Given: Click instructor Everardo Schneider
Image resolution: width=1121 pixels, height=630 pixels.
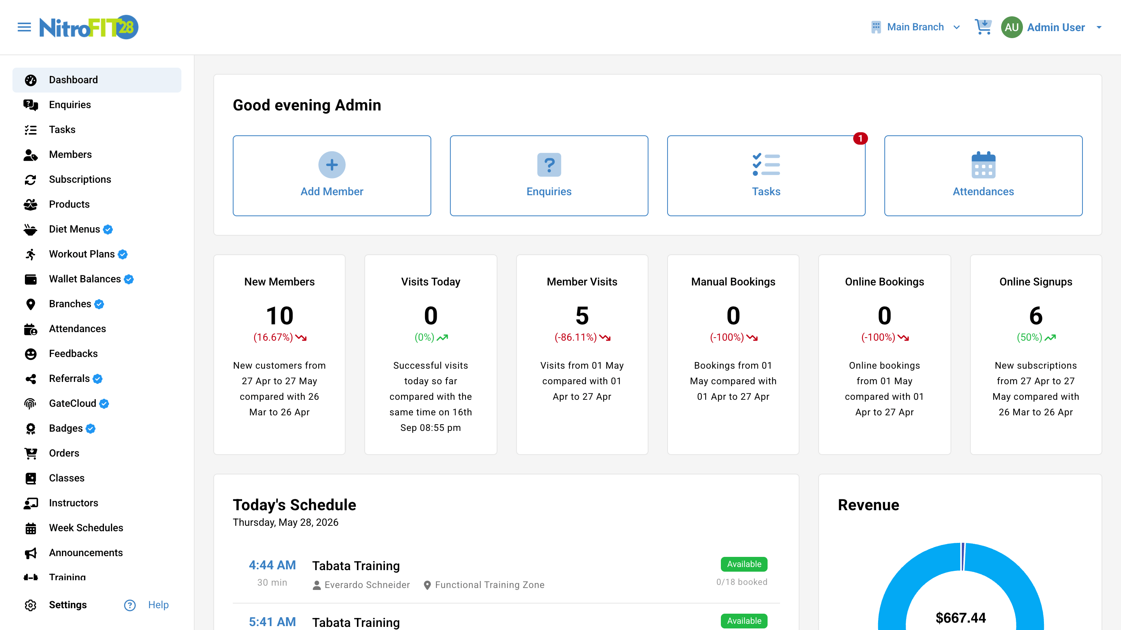Looking at the screenshot, I should point(367,585).
